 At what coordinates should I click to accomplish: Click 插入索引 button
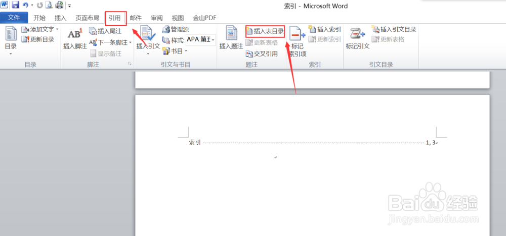325,30
